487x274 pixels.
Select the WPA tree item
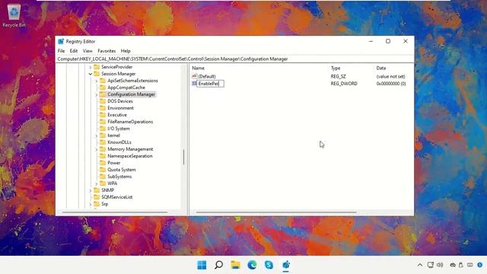coord(112,183)
